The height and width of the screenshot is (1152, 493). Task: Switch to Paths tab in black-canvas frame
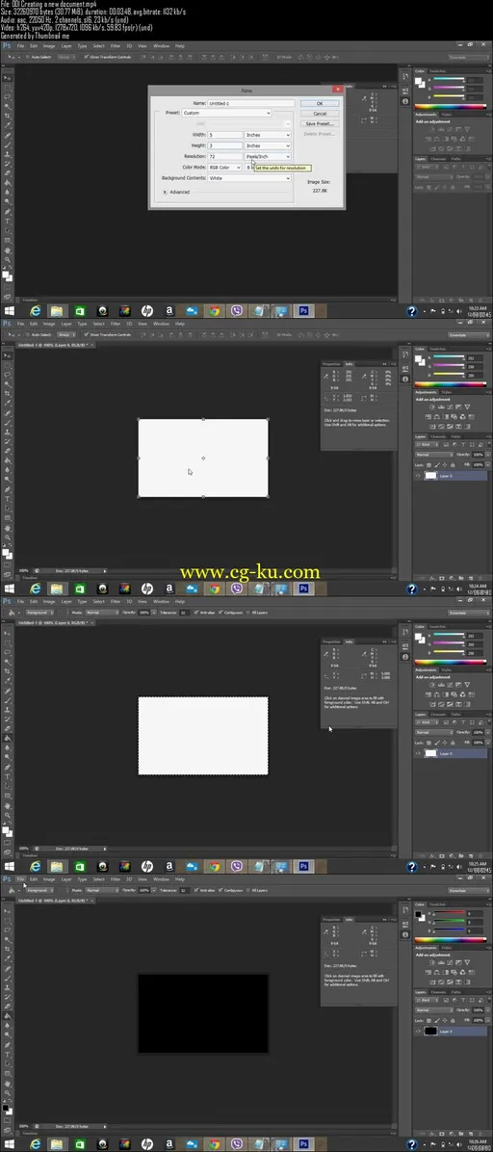(455, 992)
